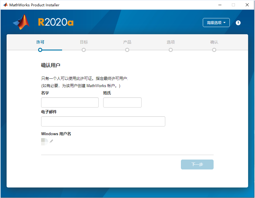
Task: Click the 名字 field label
Action: pos(45,93)
